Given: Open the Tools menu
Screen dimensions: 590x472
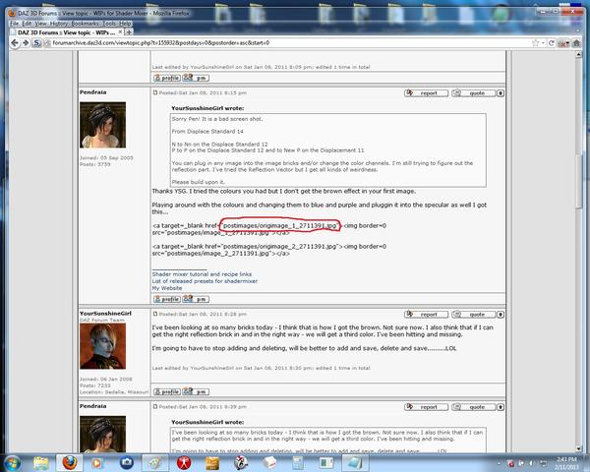Looking at the screenshot, I should tap(109, 24).
